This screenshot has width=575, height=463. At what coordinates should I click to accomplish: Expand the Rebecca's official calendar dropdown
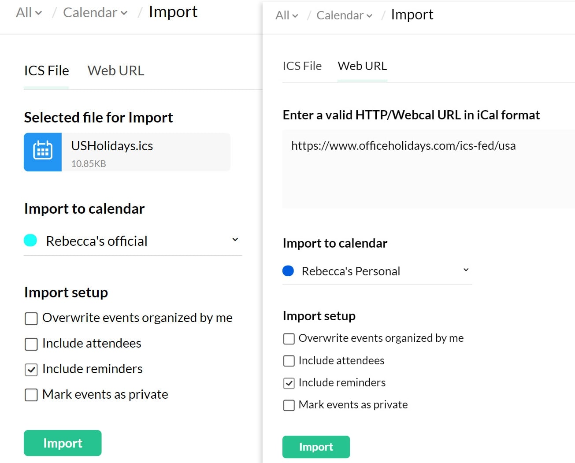click(235, 240)
